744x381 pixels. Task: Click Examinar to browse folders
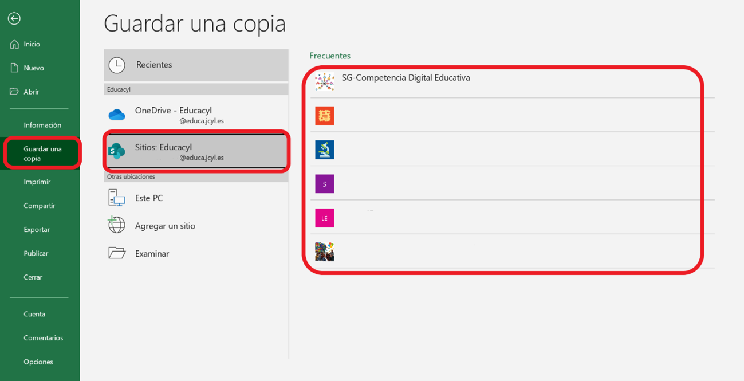(196, 253)
